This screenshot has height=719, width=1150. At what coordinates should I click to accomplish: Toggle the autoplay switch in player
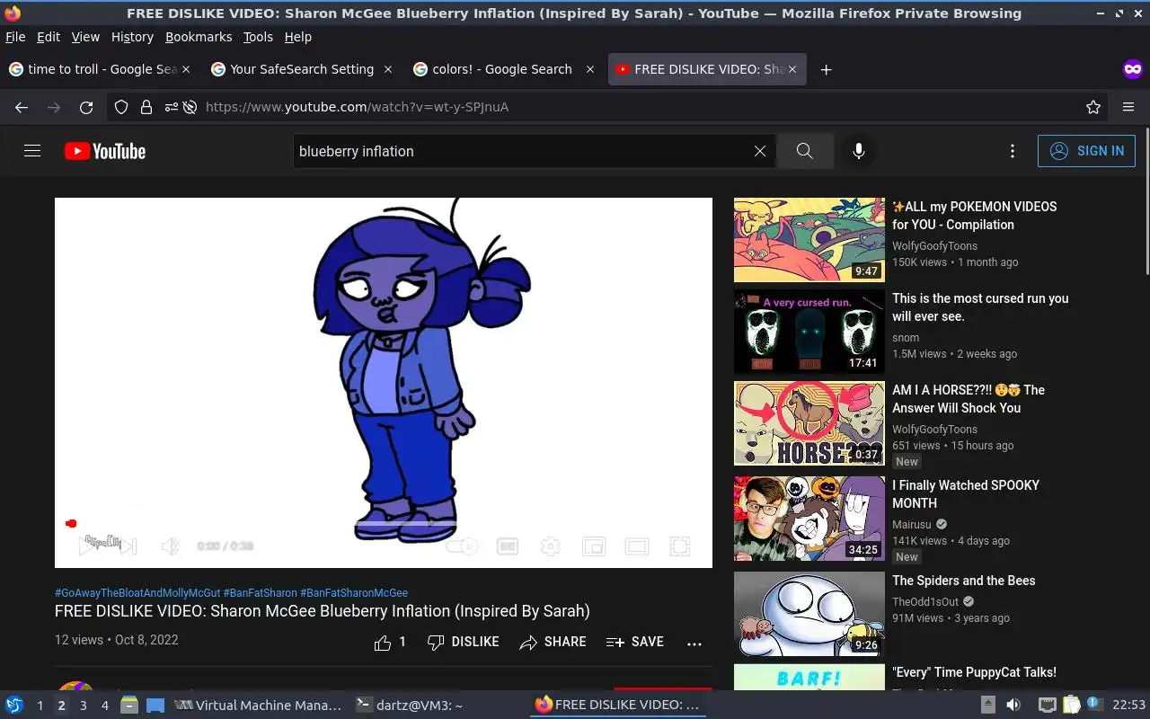[462, 546]
